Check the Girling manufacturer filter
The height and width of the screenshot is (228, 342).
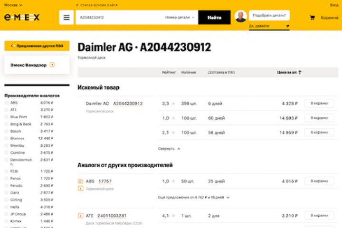point(7,199)
